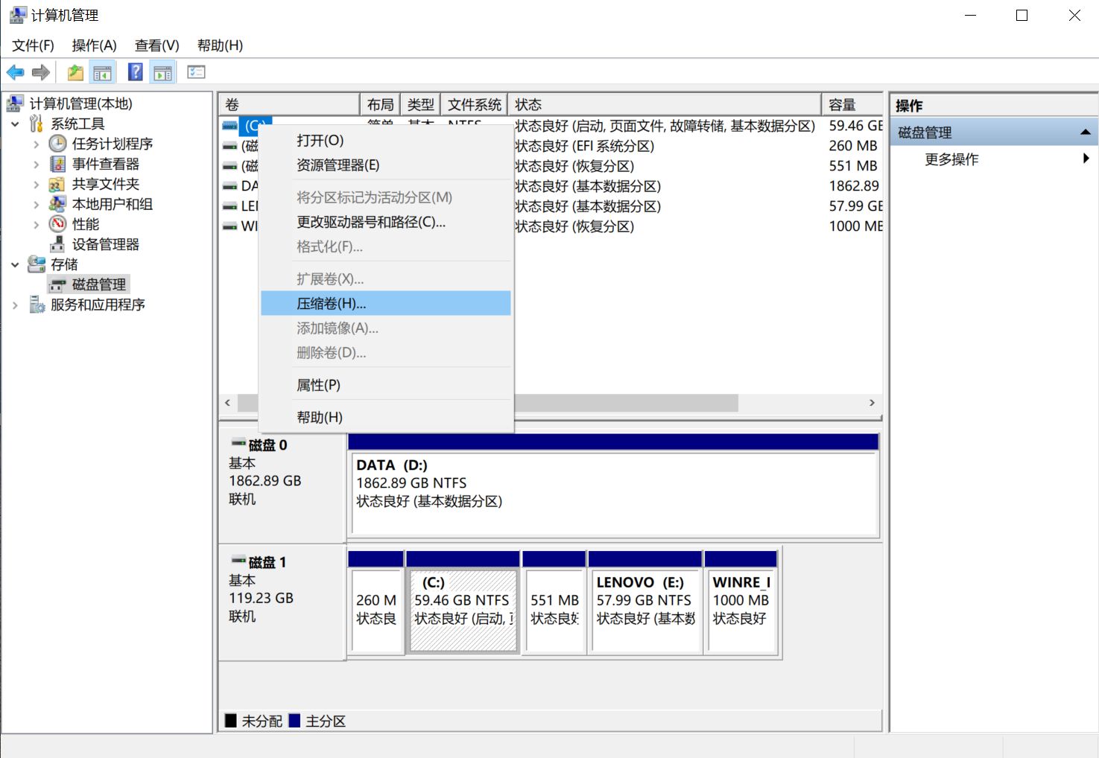Sort by the 状态 column header
This screenshot has width=1099, height=758.
(x=665, y=104)
